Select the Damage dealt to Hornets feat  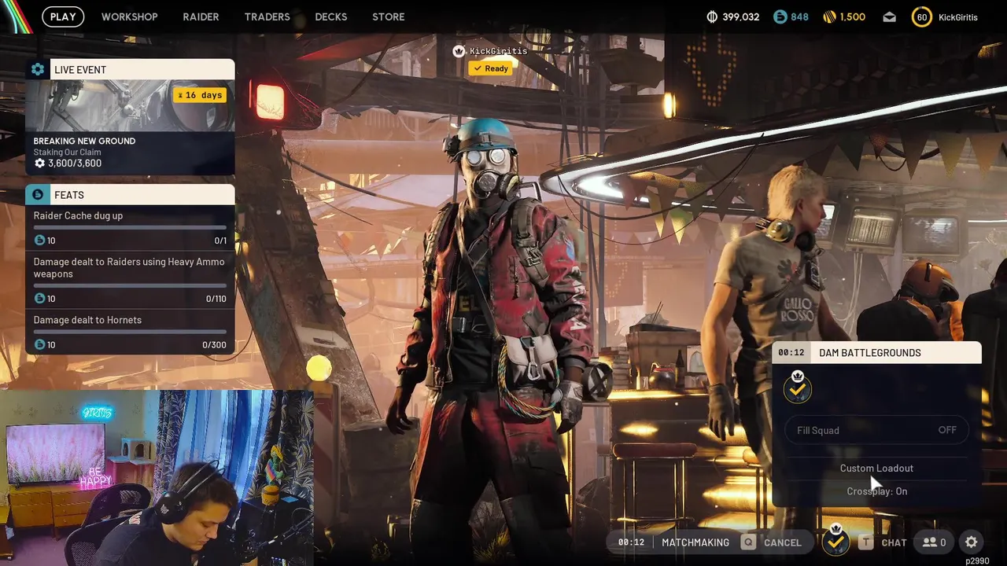coord(130,332)
